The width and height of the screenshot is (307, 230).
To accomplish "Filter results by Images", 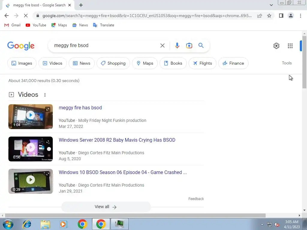I will [22, 63].
